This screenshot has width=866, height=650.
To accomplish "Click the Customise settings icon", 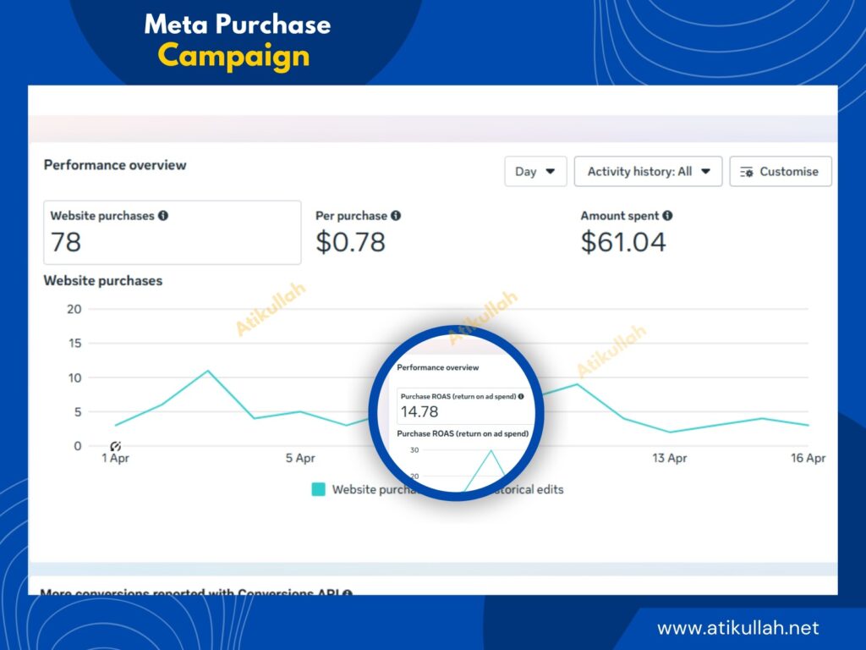I will 746,172.
